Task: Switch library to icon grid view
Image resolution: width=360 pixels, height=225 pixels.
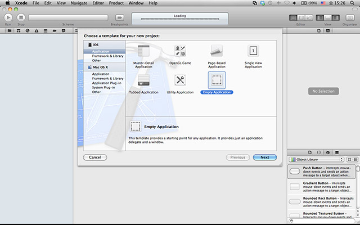Action: [x=349, y=159]
